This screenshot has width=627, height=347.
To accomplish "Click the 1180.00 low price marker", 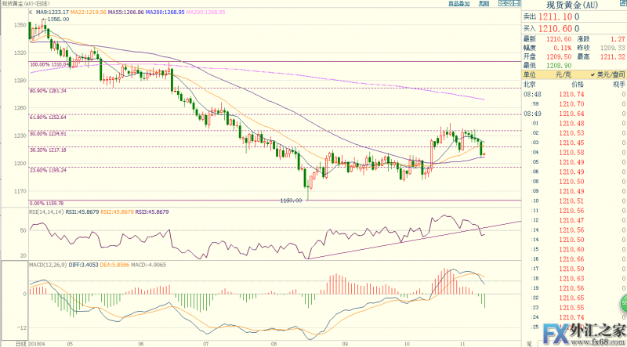I will point(292,201).
